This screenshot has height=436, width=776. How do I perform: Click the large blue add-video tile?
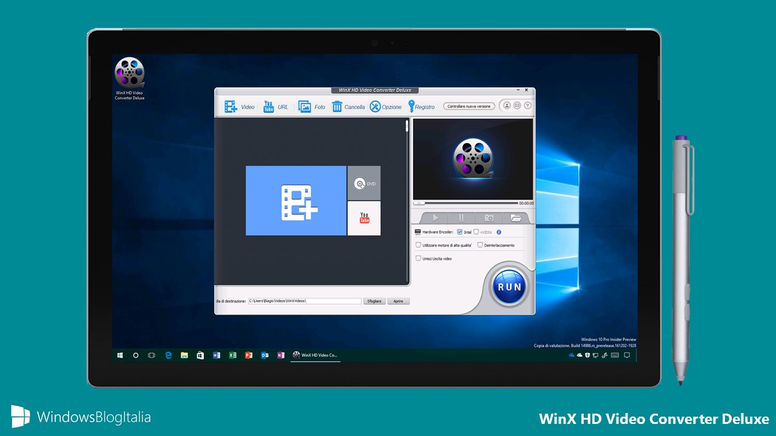tap(296, 200)
